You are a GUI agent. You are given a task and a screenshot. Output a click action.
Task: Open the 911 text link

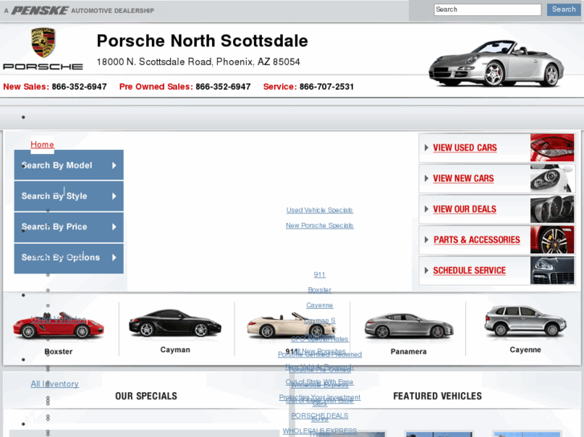(320, 274)
